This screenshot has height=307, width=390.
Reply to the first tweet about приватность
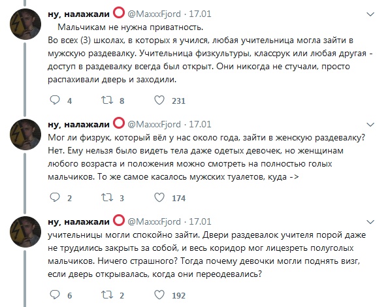pyautogui.click(x=55, y=100)
